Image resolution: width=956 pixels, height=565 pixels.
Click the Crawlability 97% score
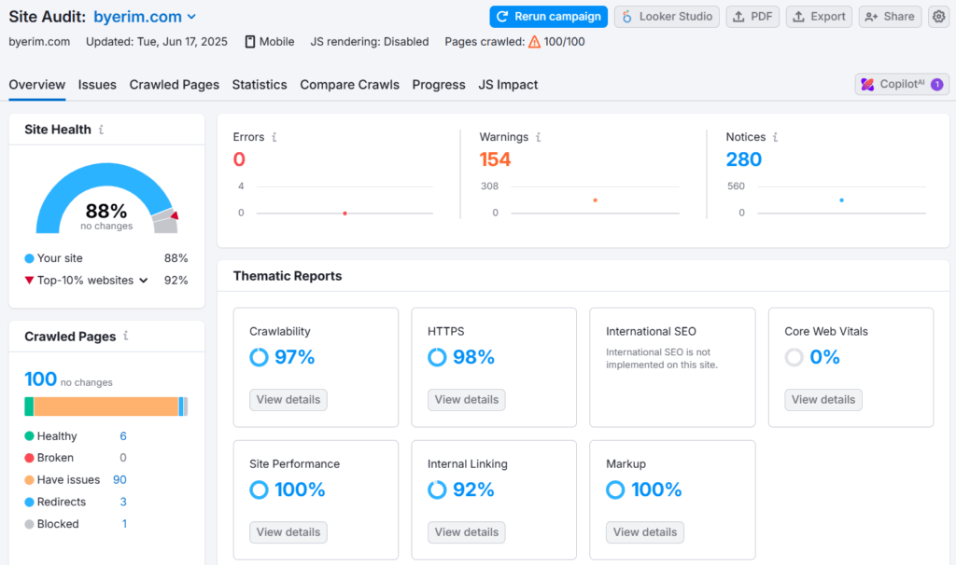point(294,357)
